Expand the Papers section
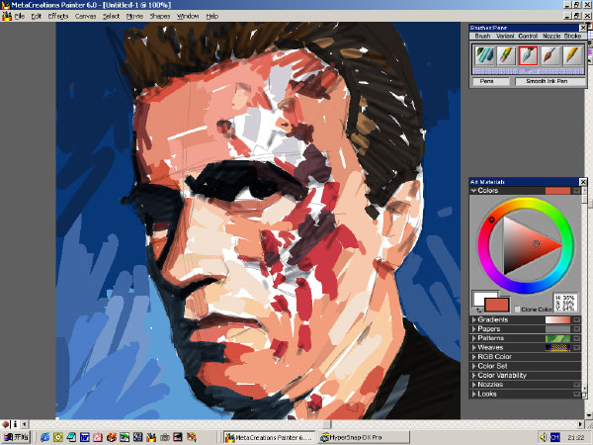 pyautogui.click(x=473, y=329)
